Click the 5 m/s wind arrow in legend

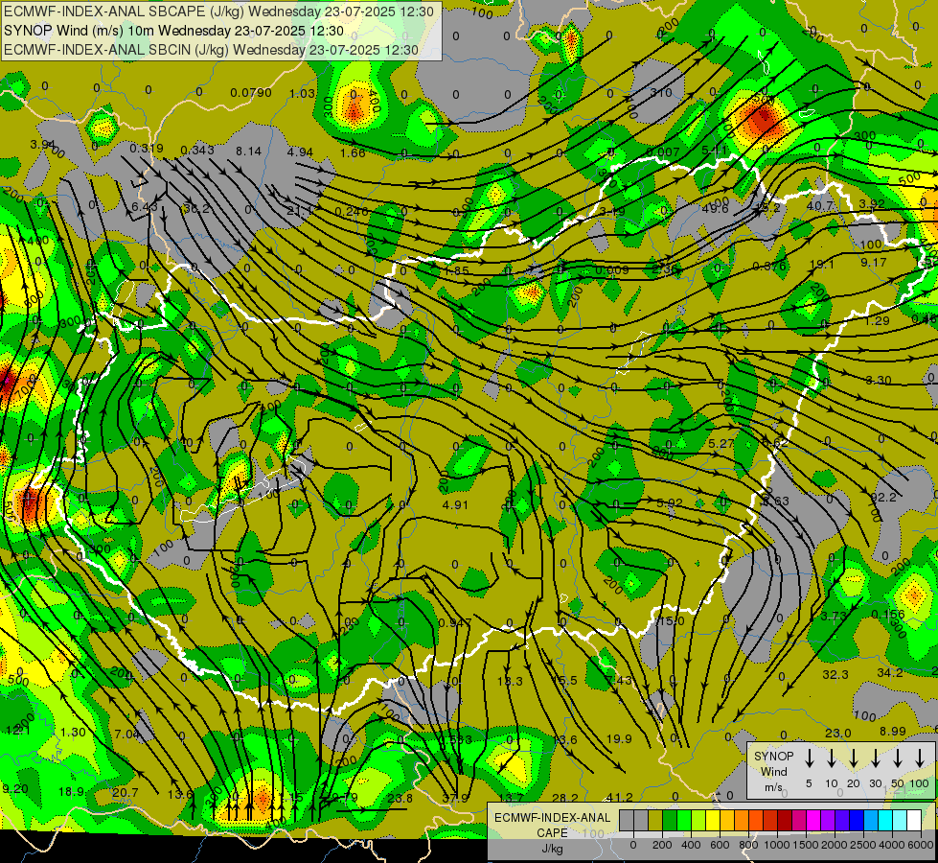(809, 758)
